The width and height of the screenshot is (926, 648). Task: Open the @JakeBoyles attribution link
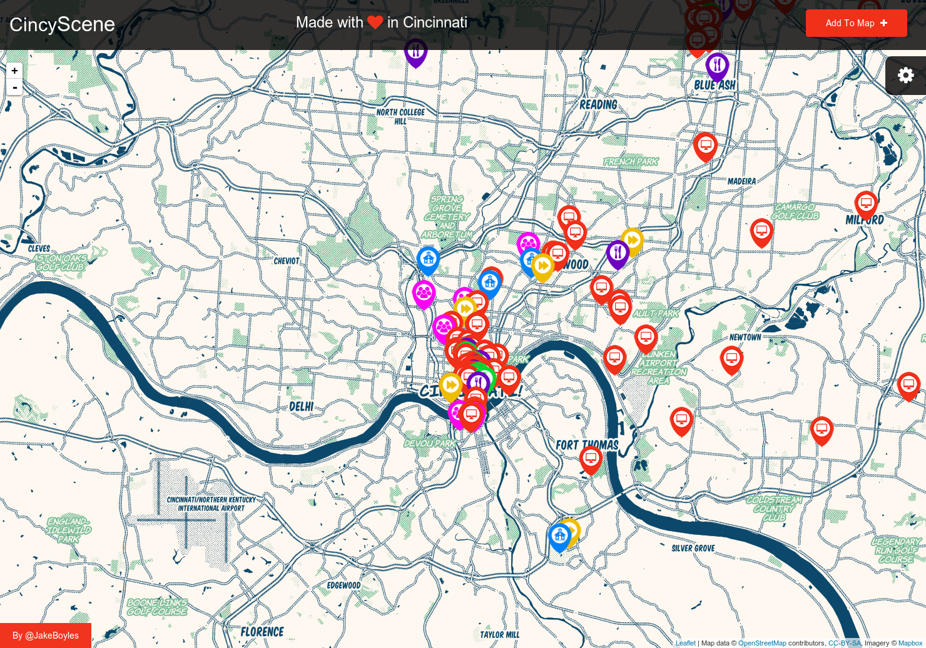[45, 636]
